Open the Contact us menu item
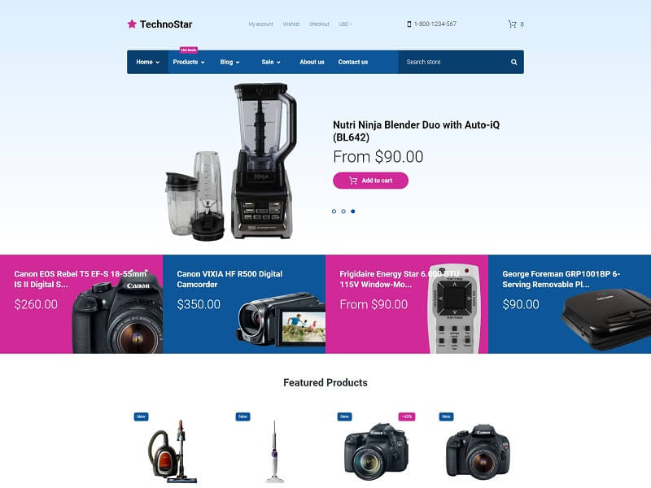 353,63
